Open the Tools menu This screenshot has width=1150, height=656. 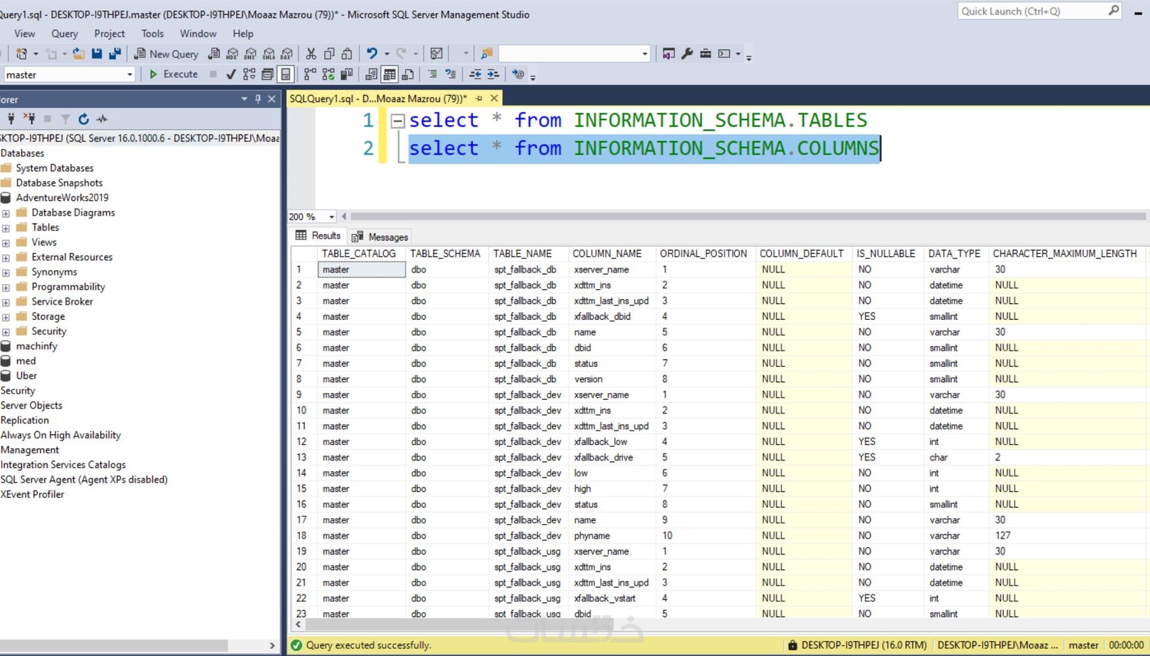(x=152, y=34)
